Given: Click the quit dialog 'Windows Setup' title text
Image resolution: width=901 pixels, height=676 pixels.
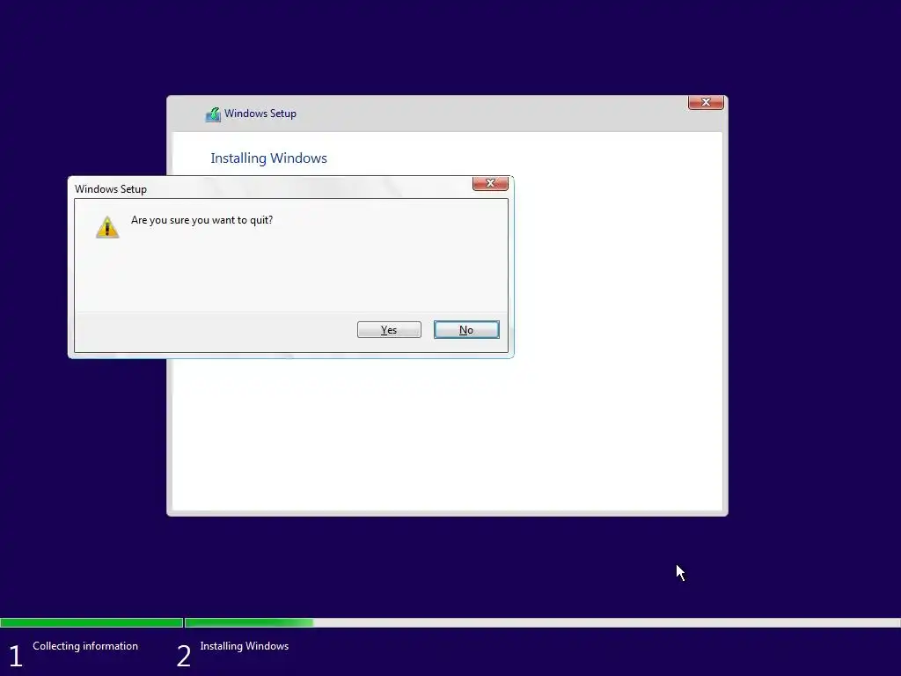Looking at the screenshot, I should (x=110, y=189).
